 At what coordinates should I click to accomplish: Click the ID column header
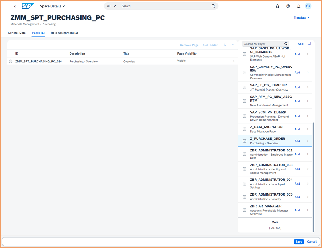17,54
